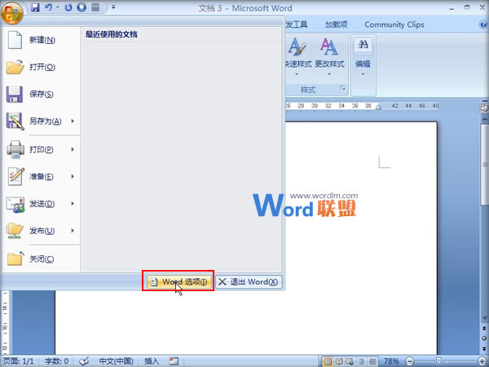This screenshot has height=367, width=489.
Task: Click the Prepare checklist-pencil icon
Action: tap(15, 176)
